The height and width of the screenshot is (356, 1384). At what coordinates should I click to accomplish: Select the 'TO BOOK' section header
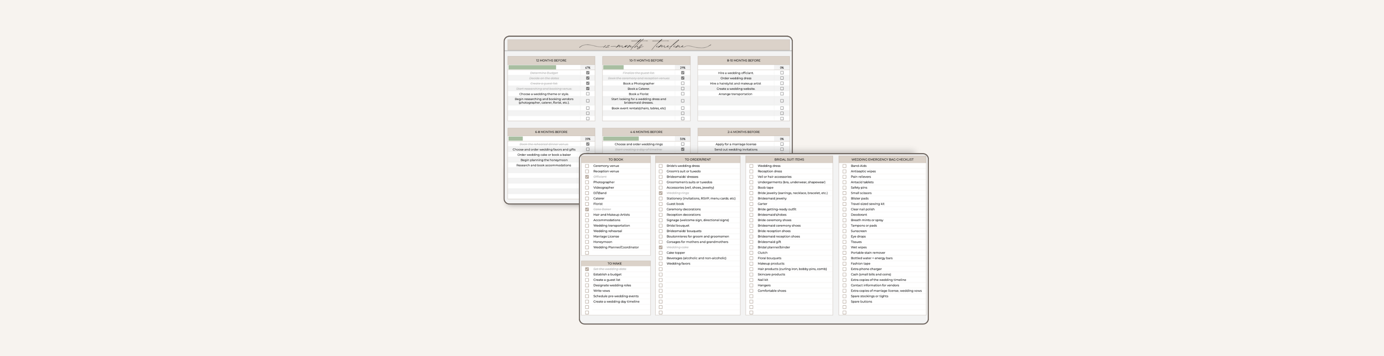pyautogui.click(x=616, y=159)
